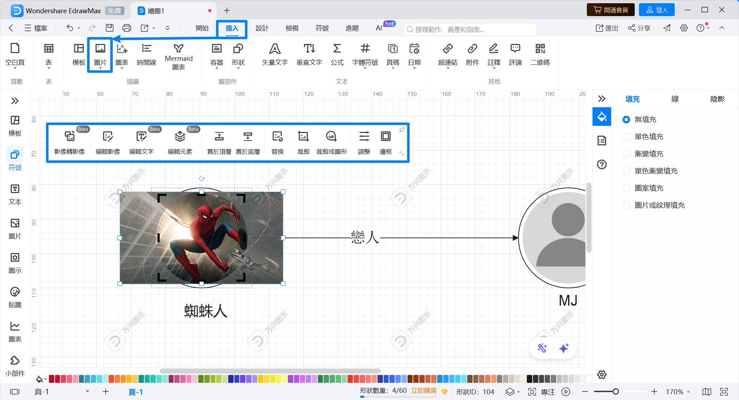Adjust the zoom slider handle
739x400 pixels.
coord(615,392)
